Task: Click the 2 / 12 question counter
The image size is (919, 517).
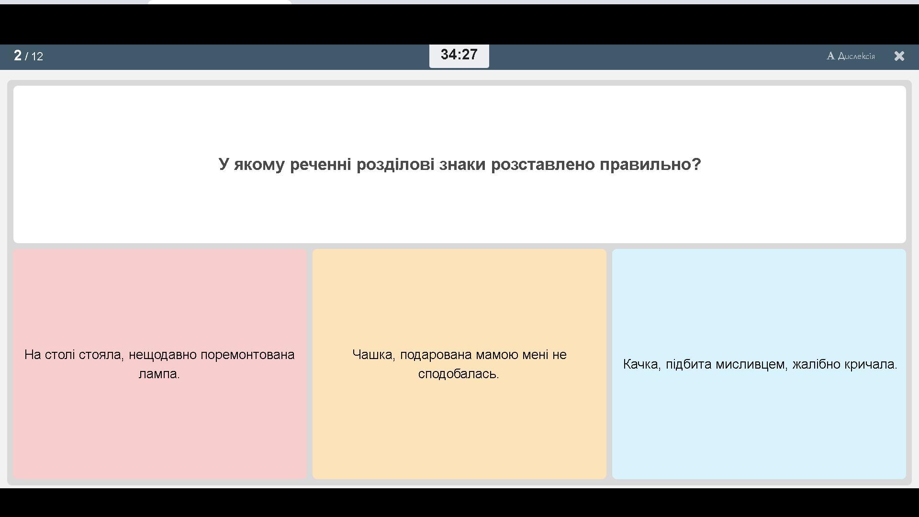Action: [x=29, y=56]
